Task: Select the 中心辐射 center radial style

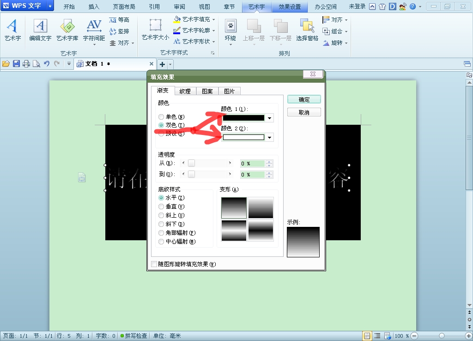Action: pyautogui.click(x=161, y=241)
